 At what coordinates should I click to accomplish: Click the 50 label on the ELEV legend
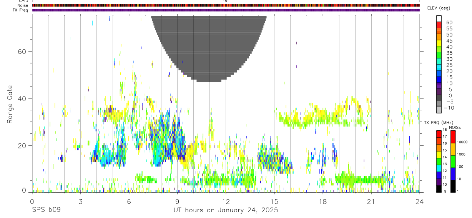[x=449, y=35]
